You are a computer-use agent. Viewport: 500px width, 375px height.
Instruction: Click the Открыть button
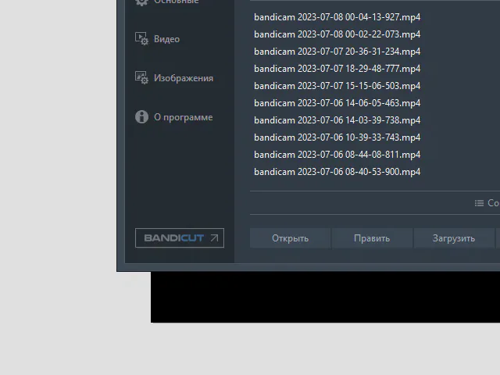click(290, 238)
